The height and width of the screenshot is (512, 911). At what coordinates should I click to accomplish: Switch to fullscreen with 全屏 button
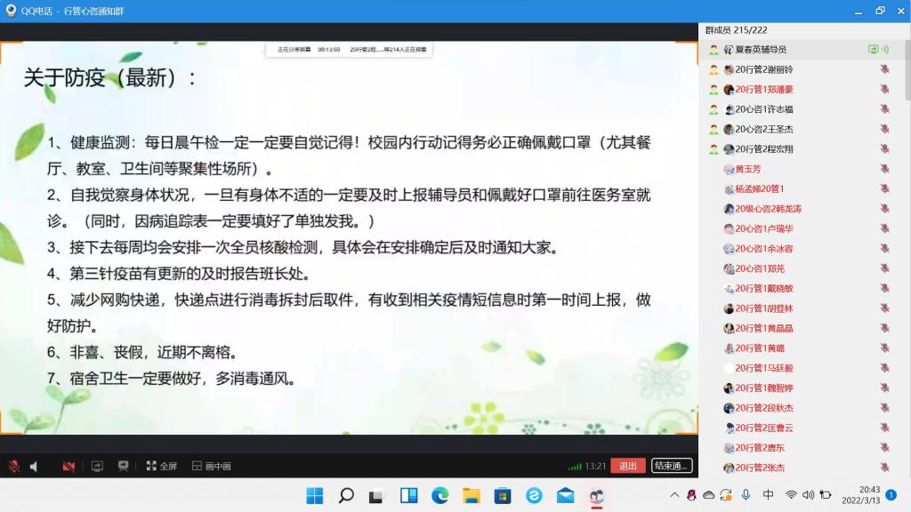(x=162, y=466)
